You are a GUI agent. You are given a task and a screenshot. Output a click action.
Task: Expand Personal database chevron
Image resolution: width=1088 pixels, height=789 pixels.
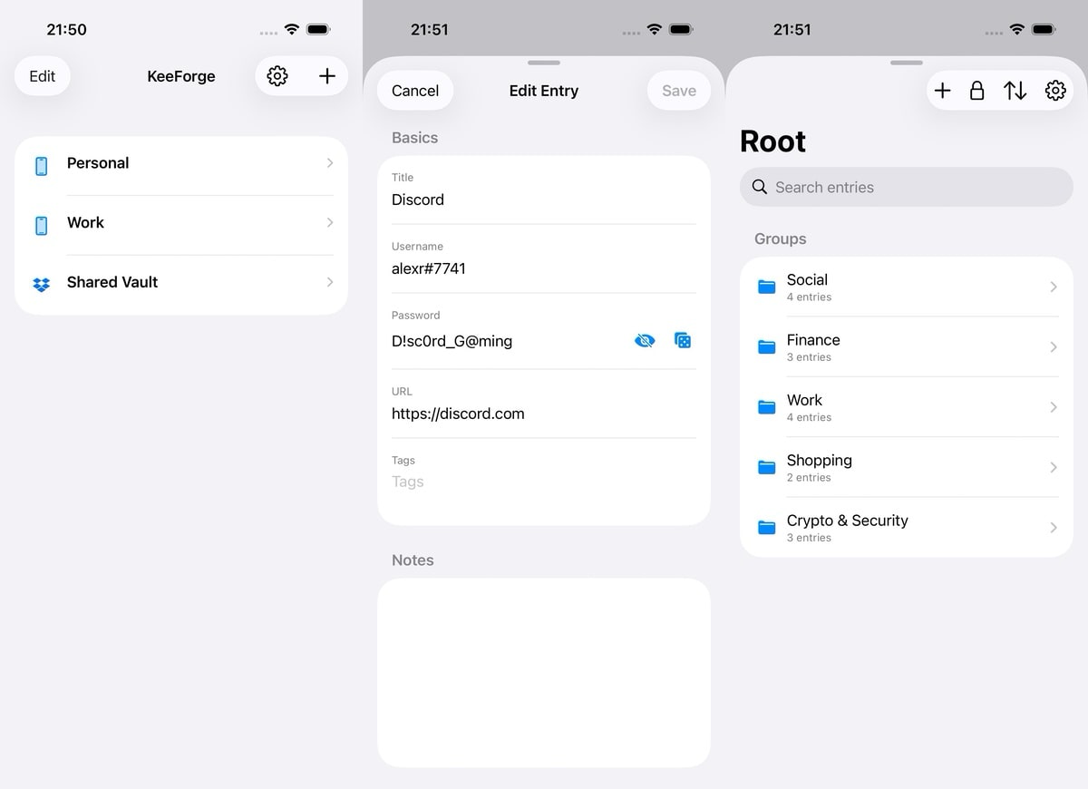click(x=330, y=163)
